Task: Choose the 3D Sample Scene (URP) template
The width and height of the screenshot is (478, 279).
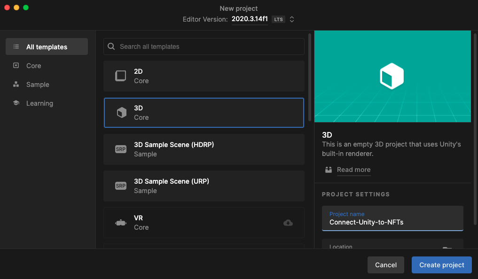Action: coord(204,186)
